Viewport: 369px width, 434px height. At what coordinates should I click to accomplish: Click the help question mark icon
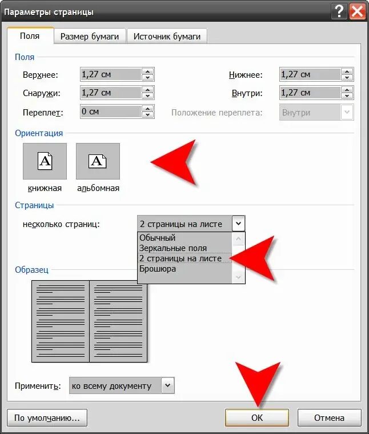339,11
